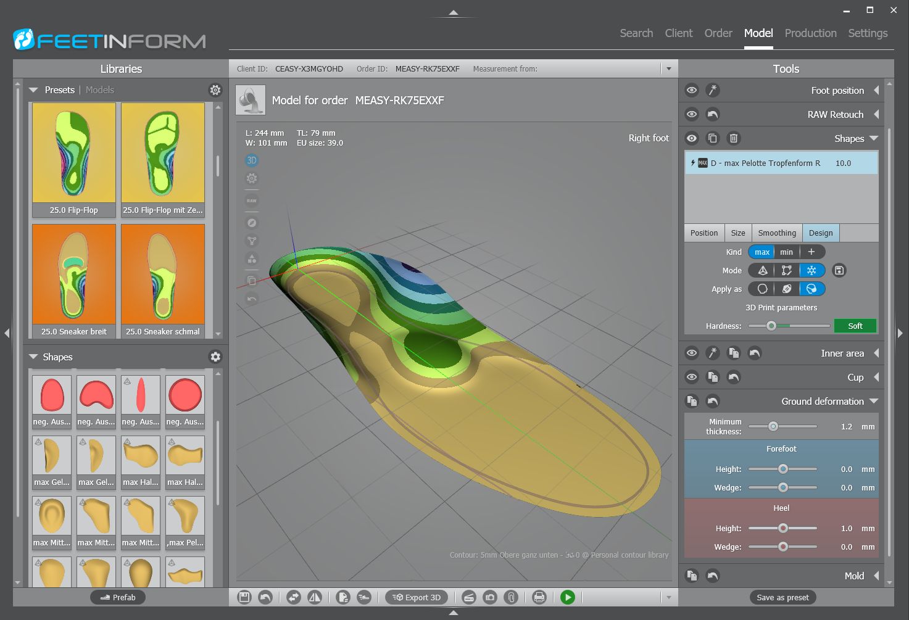This screenshot has height=620, width=909.
Task: Open the Shapes dropdown in the Tools panel
Action: click(873, 138)
